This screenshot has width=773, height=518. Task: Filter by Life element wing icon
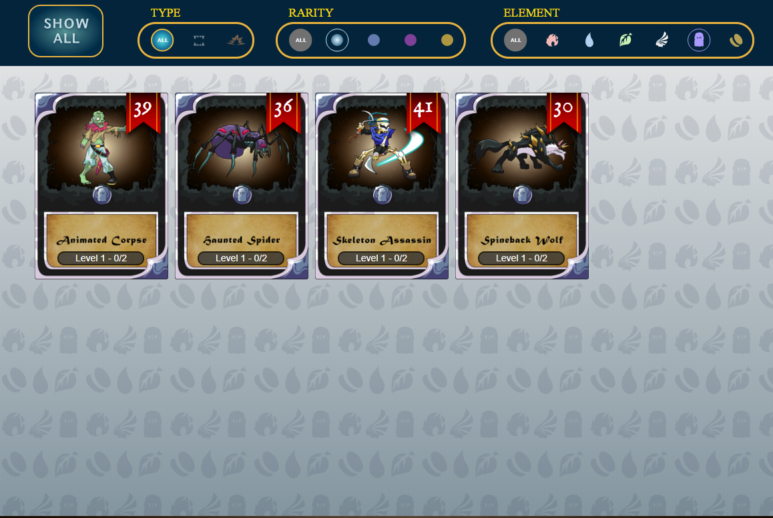pyautogui.click(x=662, y=41)
